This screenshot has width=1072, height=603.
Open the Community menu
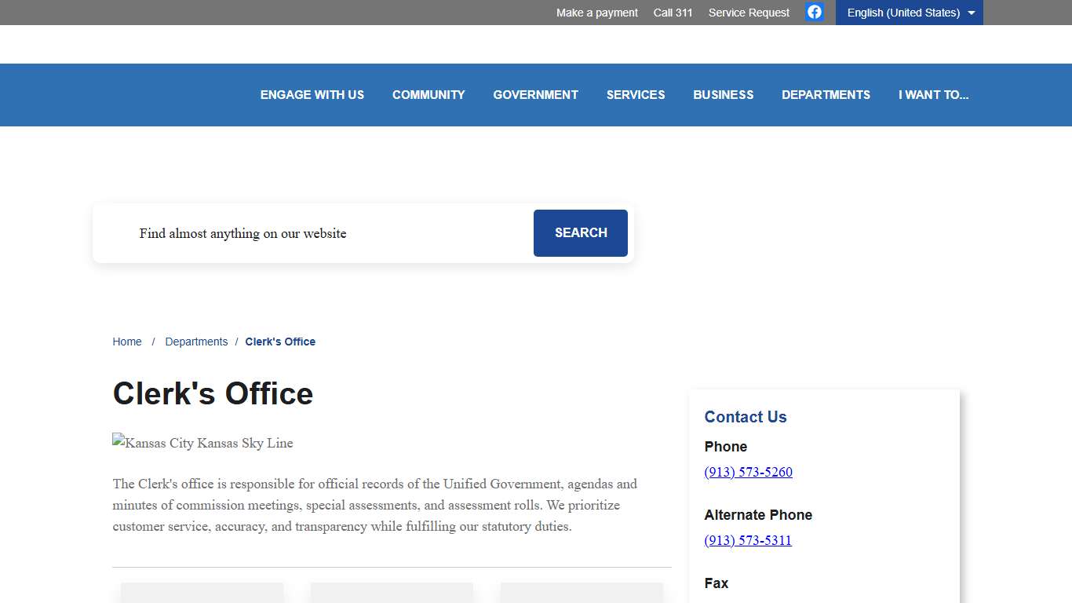(428, 95)
